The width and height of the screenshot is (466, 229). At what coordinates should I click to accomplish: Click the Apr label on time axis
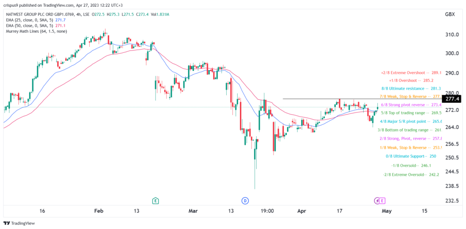pos(302,211)
